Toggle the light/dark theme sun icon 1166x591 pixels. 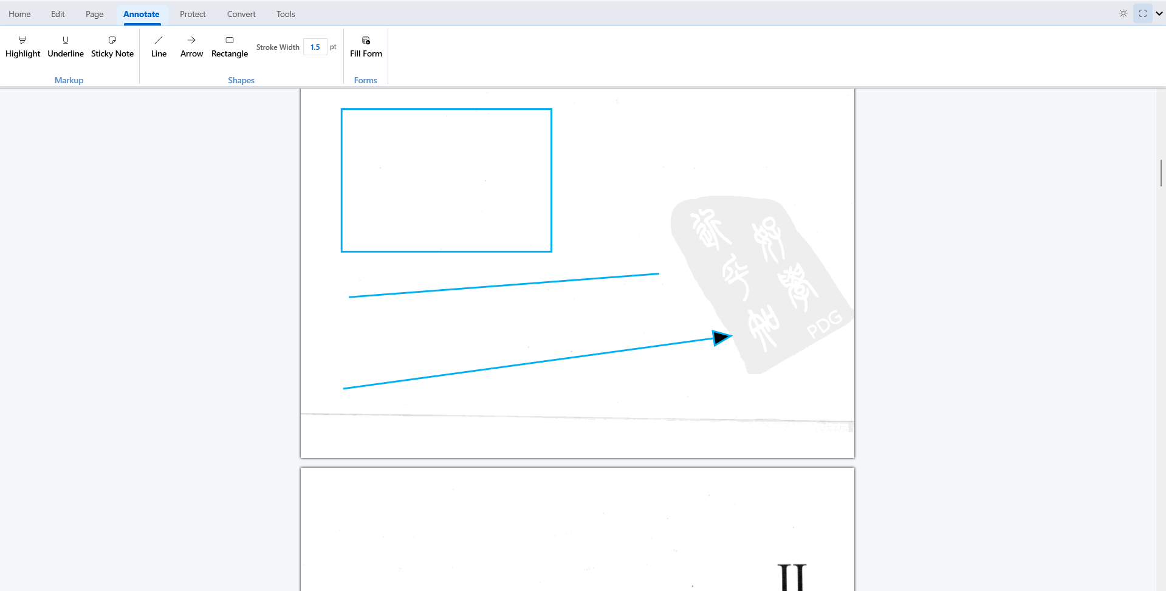[x=1123, y=13]
